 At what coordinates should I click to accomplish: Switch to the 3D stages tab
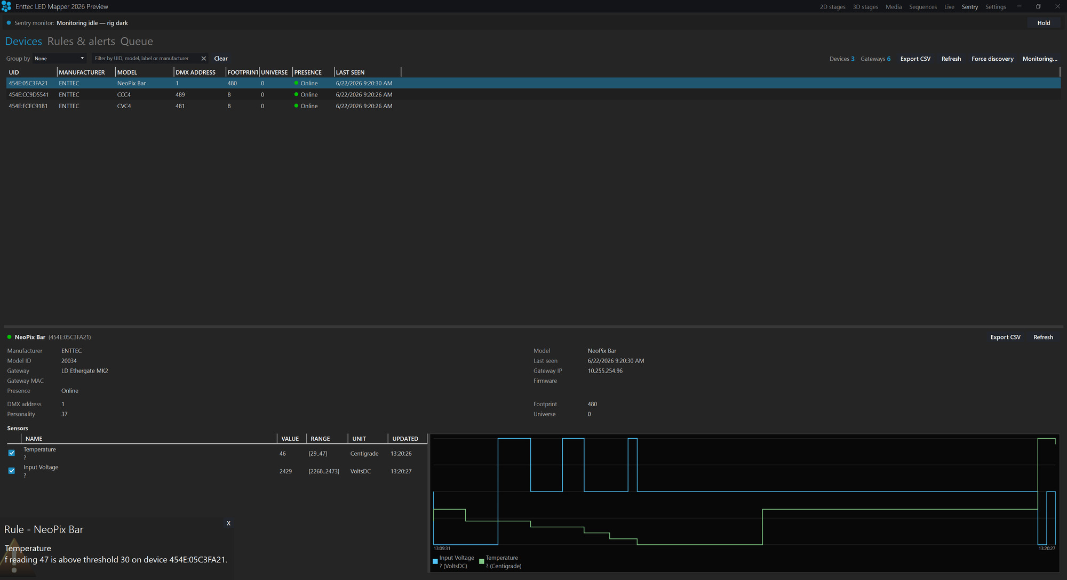(x=865, y=7)
